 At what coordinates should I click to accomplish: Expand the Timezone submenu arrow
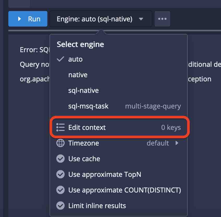point(177,143)
